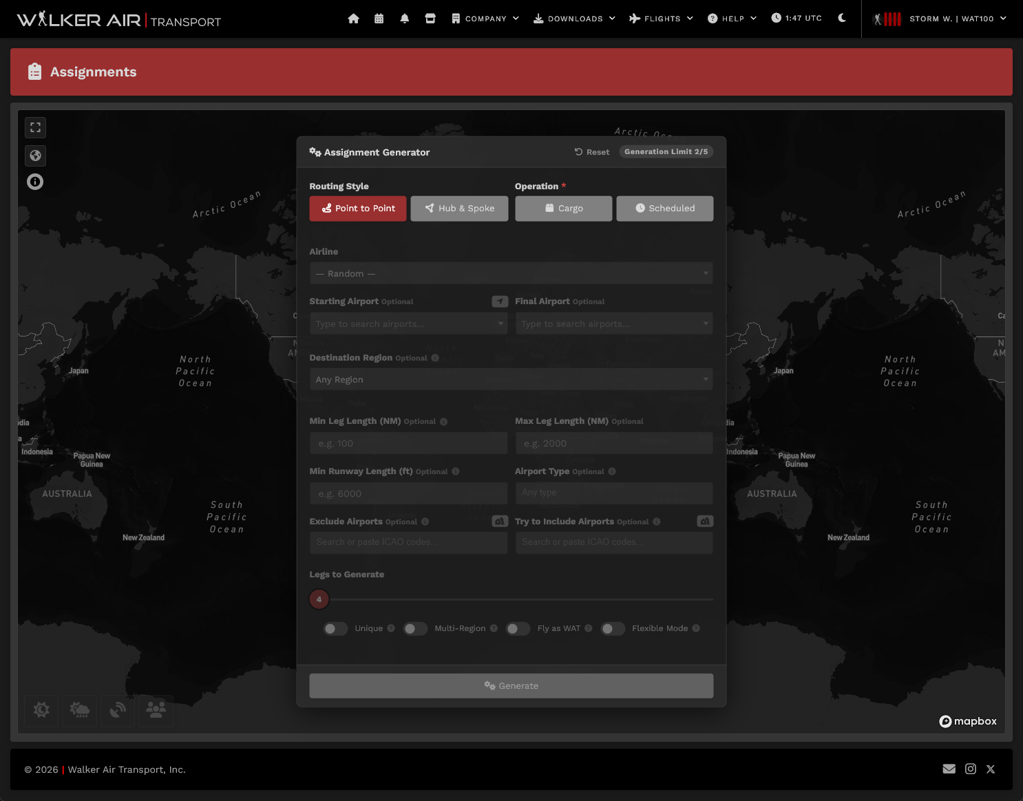The image size is (1023, 801).
Task: Open X social link in footer
Action: pos(991,769)
